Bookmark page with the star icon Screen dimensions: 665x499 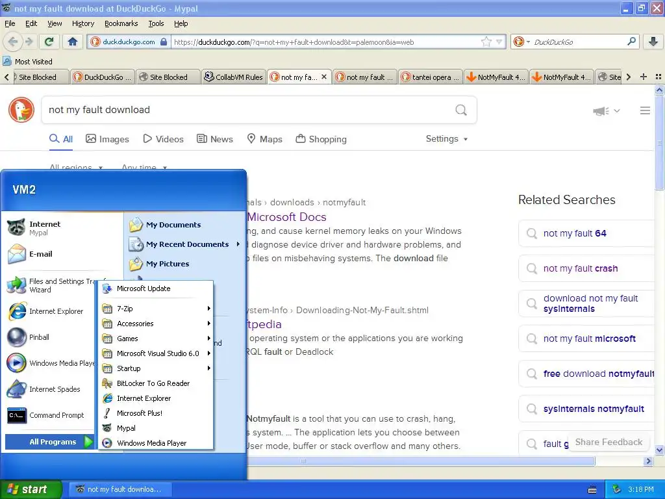pyautogui.click(x=486, y=42)
